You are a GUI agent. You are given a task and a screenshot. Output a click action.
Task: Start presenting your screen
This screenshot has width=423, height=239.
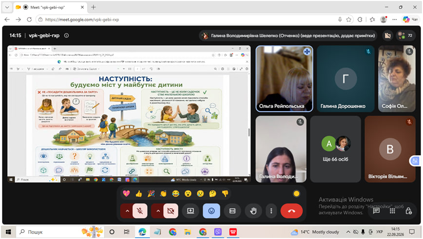191,211
